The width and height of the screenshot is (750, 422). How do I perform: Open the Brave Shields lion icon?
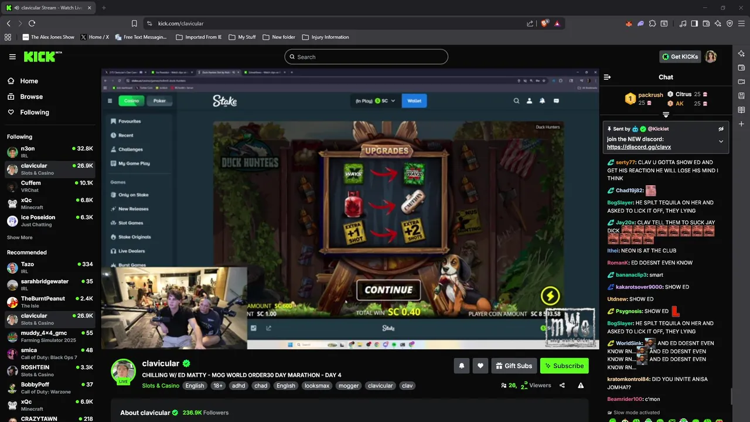(544, 23)
